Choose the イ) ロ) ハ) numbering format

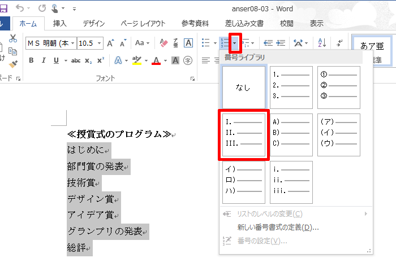click(244, 182)
